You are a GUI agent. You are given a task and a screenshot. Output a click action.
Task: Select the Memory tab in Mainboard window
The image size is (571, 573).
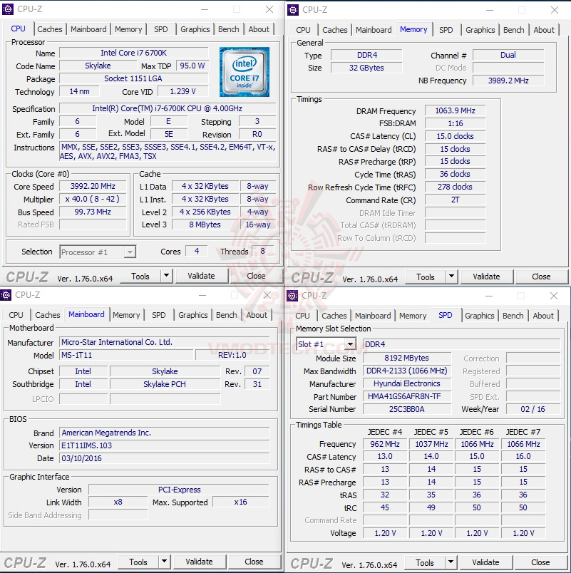127,314
